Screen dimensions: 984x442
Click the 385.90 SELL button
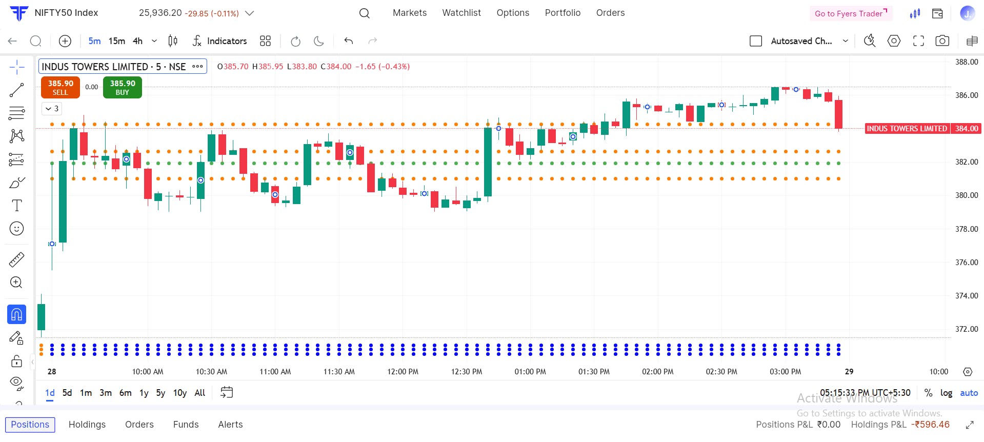pyautogui.click(x=61, y=87)
